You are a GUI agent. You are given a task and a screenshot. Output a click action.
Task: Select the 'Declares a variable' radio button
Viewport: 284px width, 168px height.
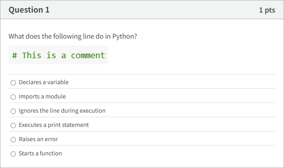pos(13,83)
